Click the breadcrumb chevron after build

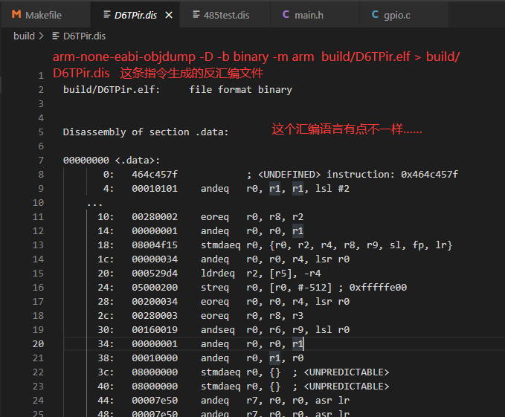click(41, 36)
